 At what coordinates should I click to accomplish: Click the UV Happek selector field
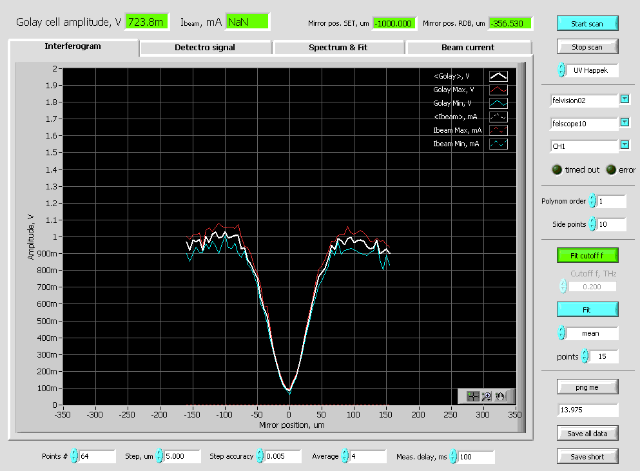[592, 70]
